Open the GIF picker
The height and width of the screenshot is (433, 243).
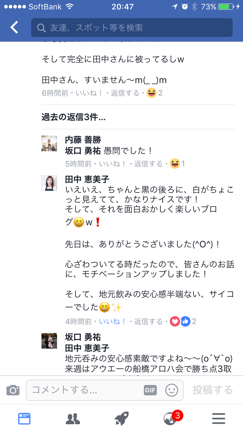pyautogui.click(x=150, y=390)
